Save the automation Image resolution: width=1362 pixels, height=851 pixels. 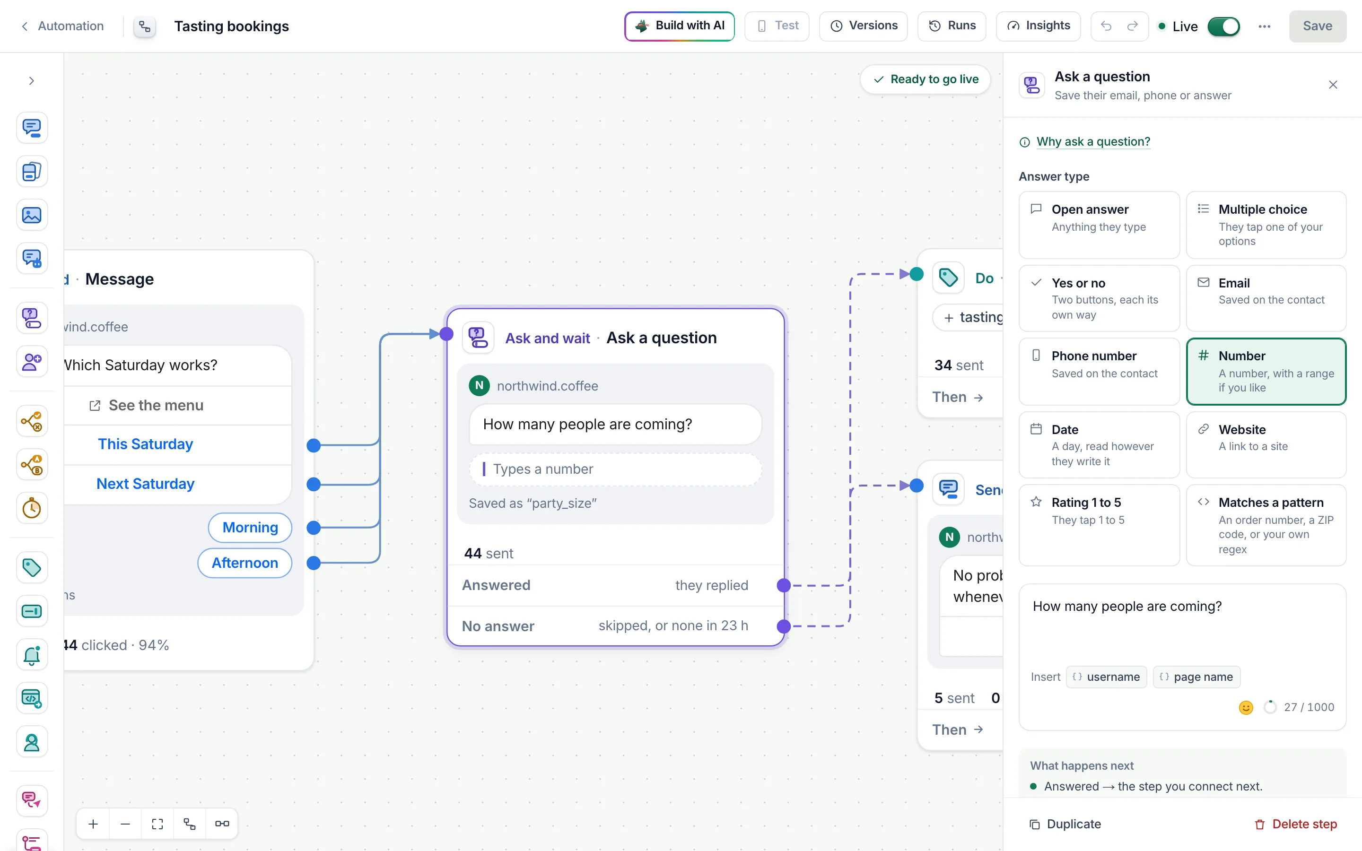(x=1318, y=26)
